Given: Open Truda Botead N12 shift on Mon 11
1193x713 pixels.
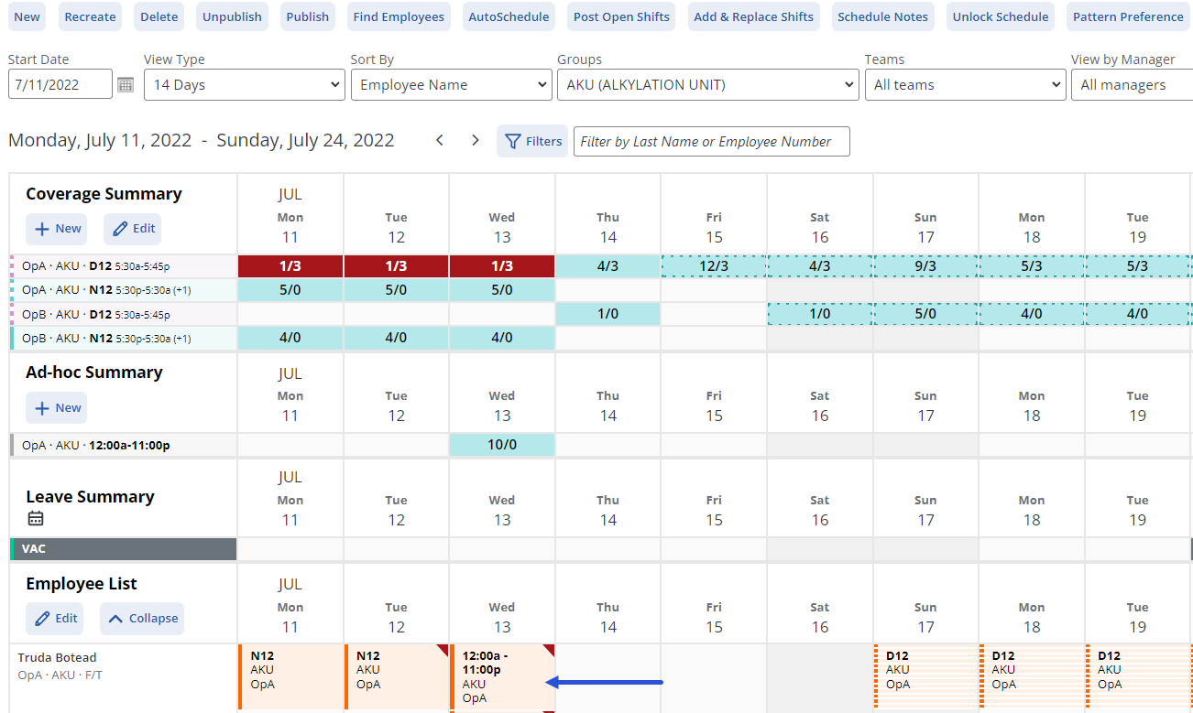Looking at the screenshot, I should pos(290,677).
